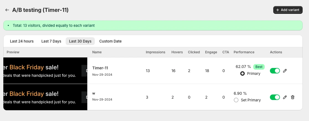Disable the w variant toggle
The image size is (309, 121).
275,97
